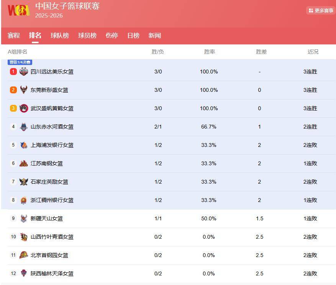
Task: Click the 晋级1/4决赛 badge label
Action: coord(20,62)
